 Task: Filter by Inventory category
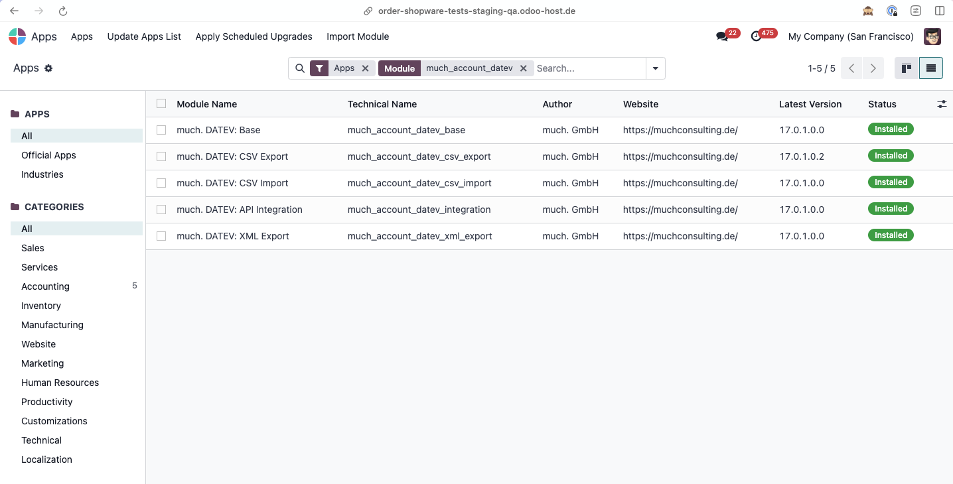[76, 306]
